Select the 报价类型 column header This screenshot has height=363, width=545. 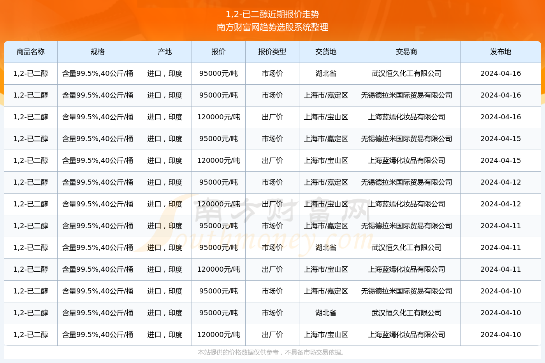pyautogui.click(x=272, y=52)
